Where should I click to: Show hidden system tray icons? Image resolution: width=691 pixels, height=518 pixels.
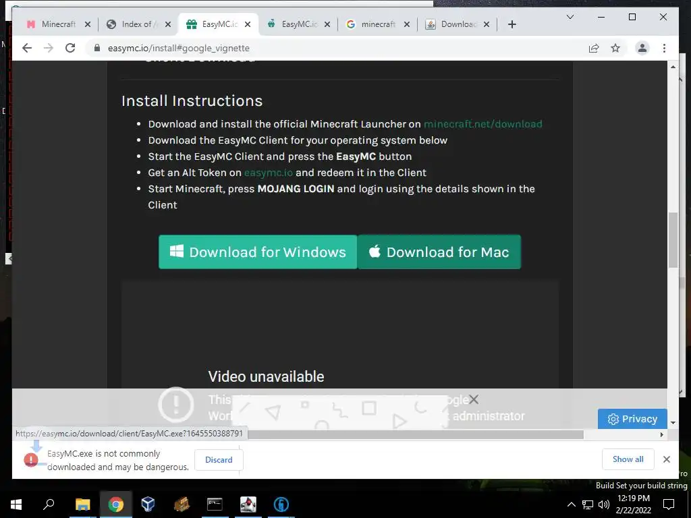tap(571, 505)
